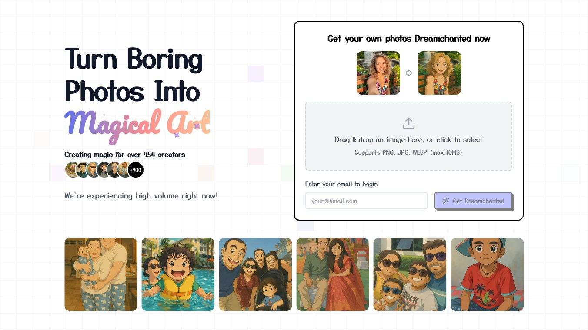View the kid in pool life jacket artwork
Viewport: 588px width, 330px height.
[x=178, y=274]
